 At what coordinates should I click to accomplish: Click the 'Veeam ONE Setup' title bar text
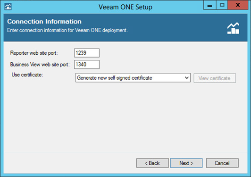pyautogui.click(x=125, y=7)
